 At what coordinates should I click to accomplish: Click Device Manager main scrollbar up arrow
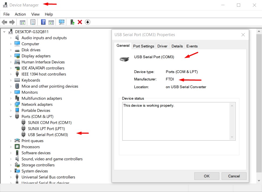point(259,32)
